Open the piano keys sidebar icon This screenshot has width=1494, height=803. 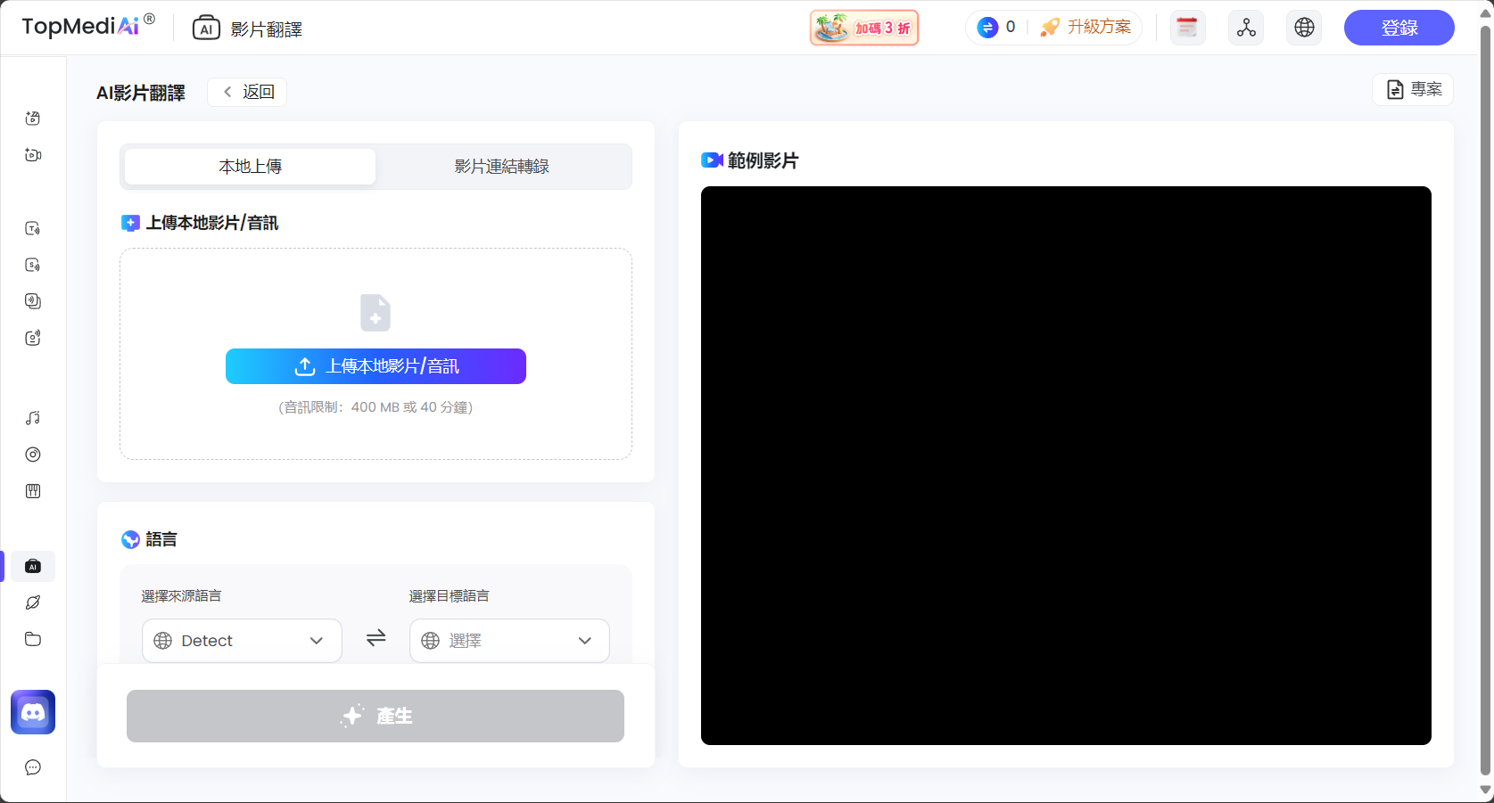click(x=33, y=491)
